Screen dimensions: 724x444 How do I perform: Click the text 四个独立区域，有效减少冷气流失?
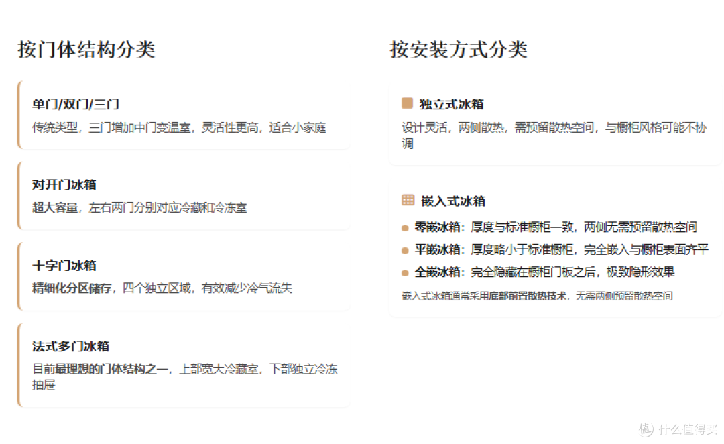[x=207, y=288]
